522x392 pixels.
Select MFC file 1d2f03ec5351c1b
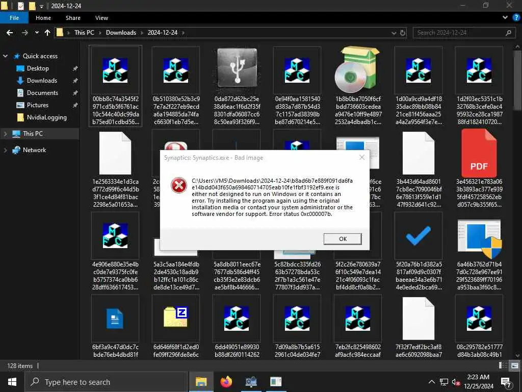tap(479, 86)
